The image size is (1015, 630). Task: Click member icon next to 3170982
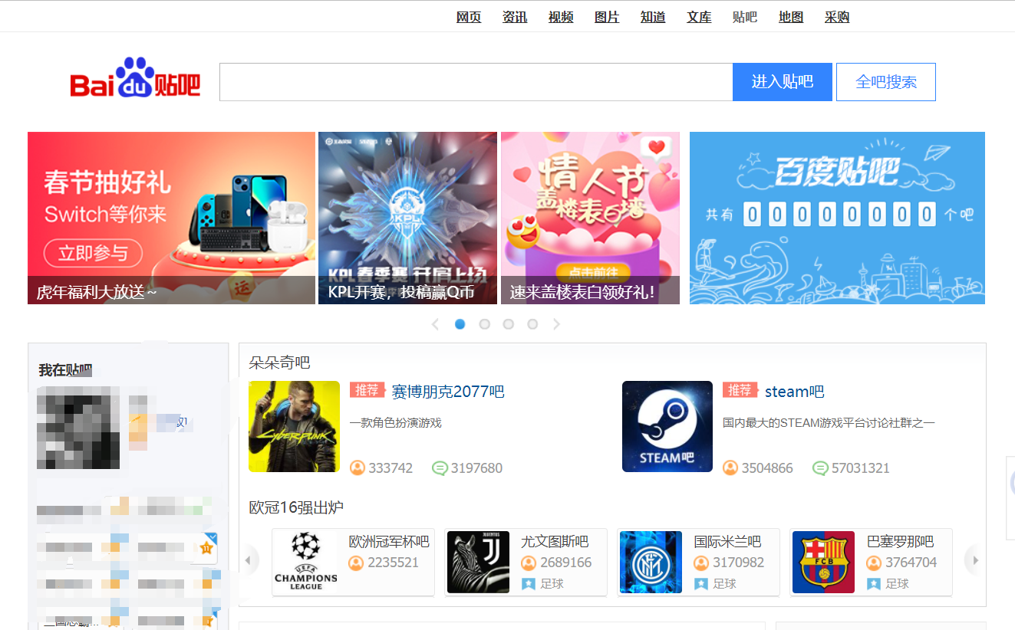coord(701,563)
